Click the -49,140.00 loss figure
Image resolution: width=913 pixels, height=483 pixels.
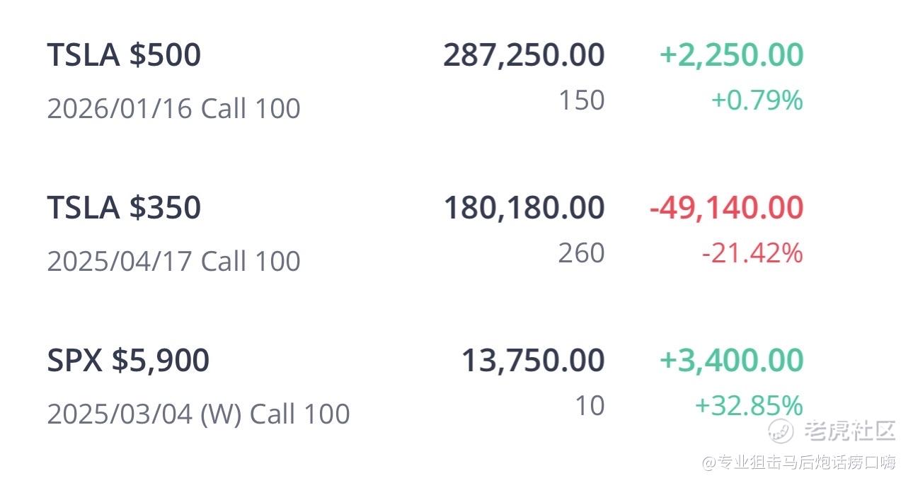tap(726, 208)
